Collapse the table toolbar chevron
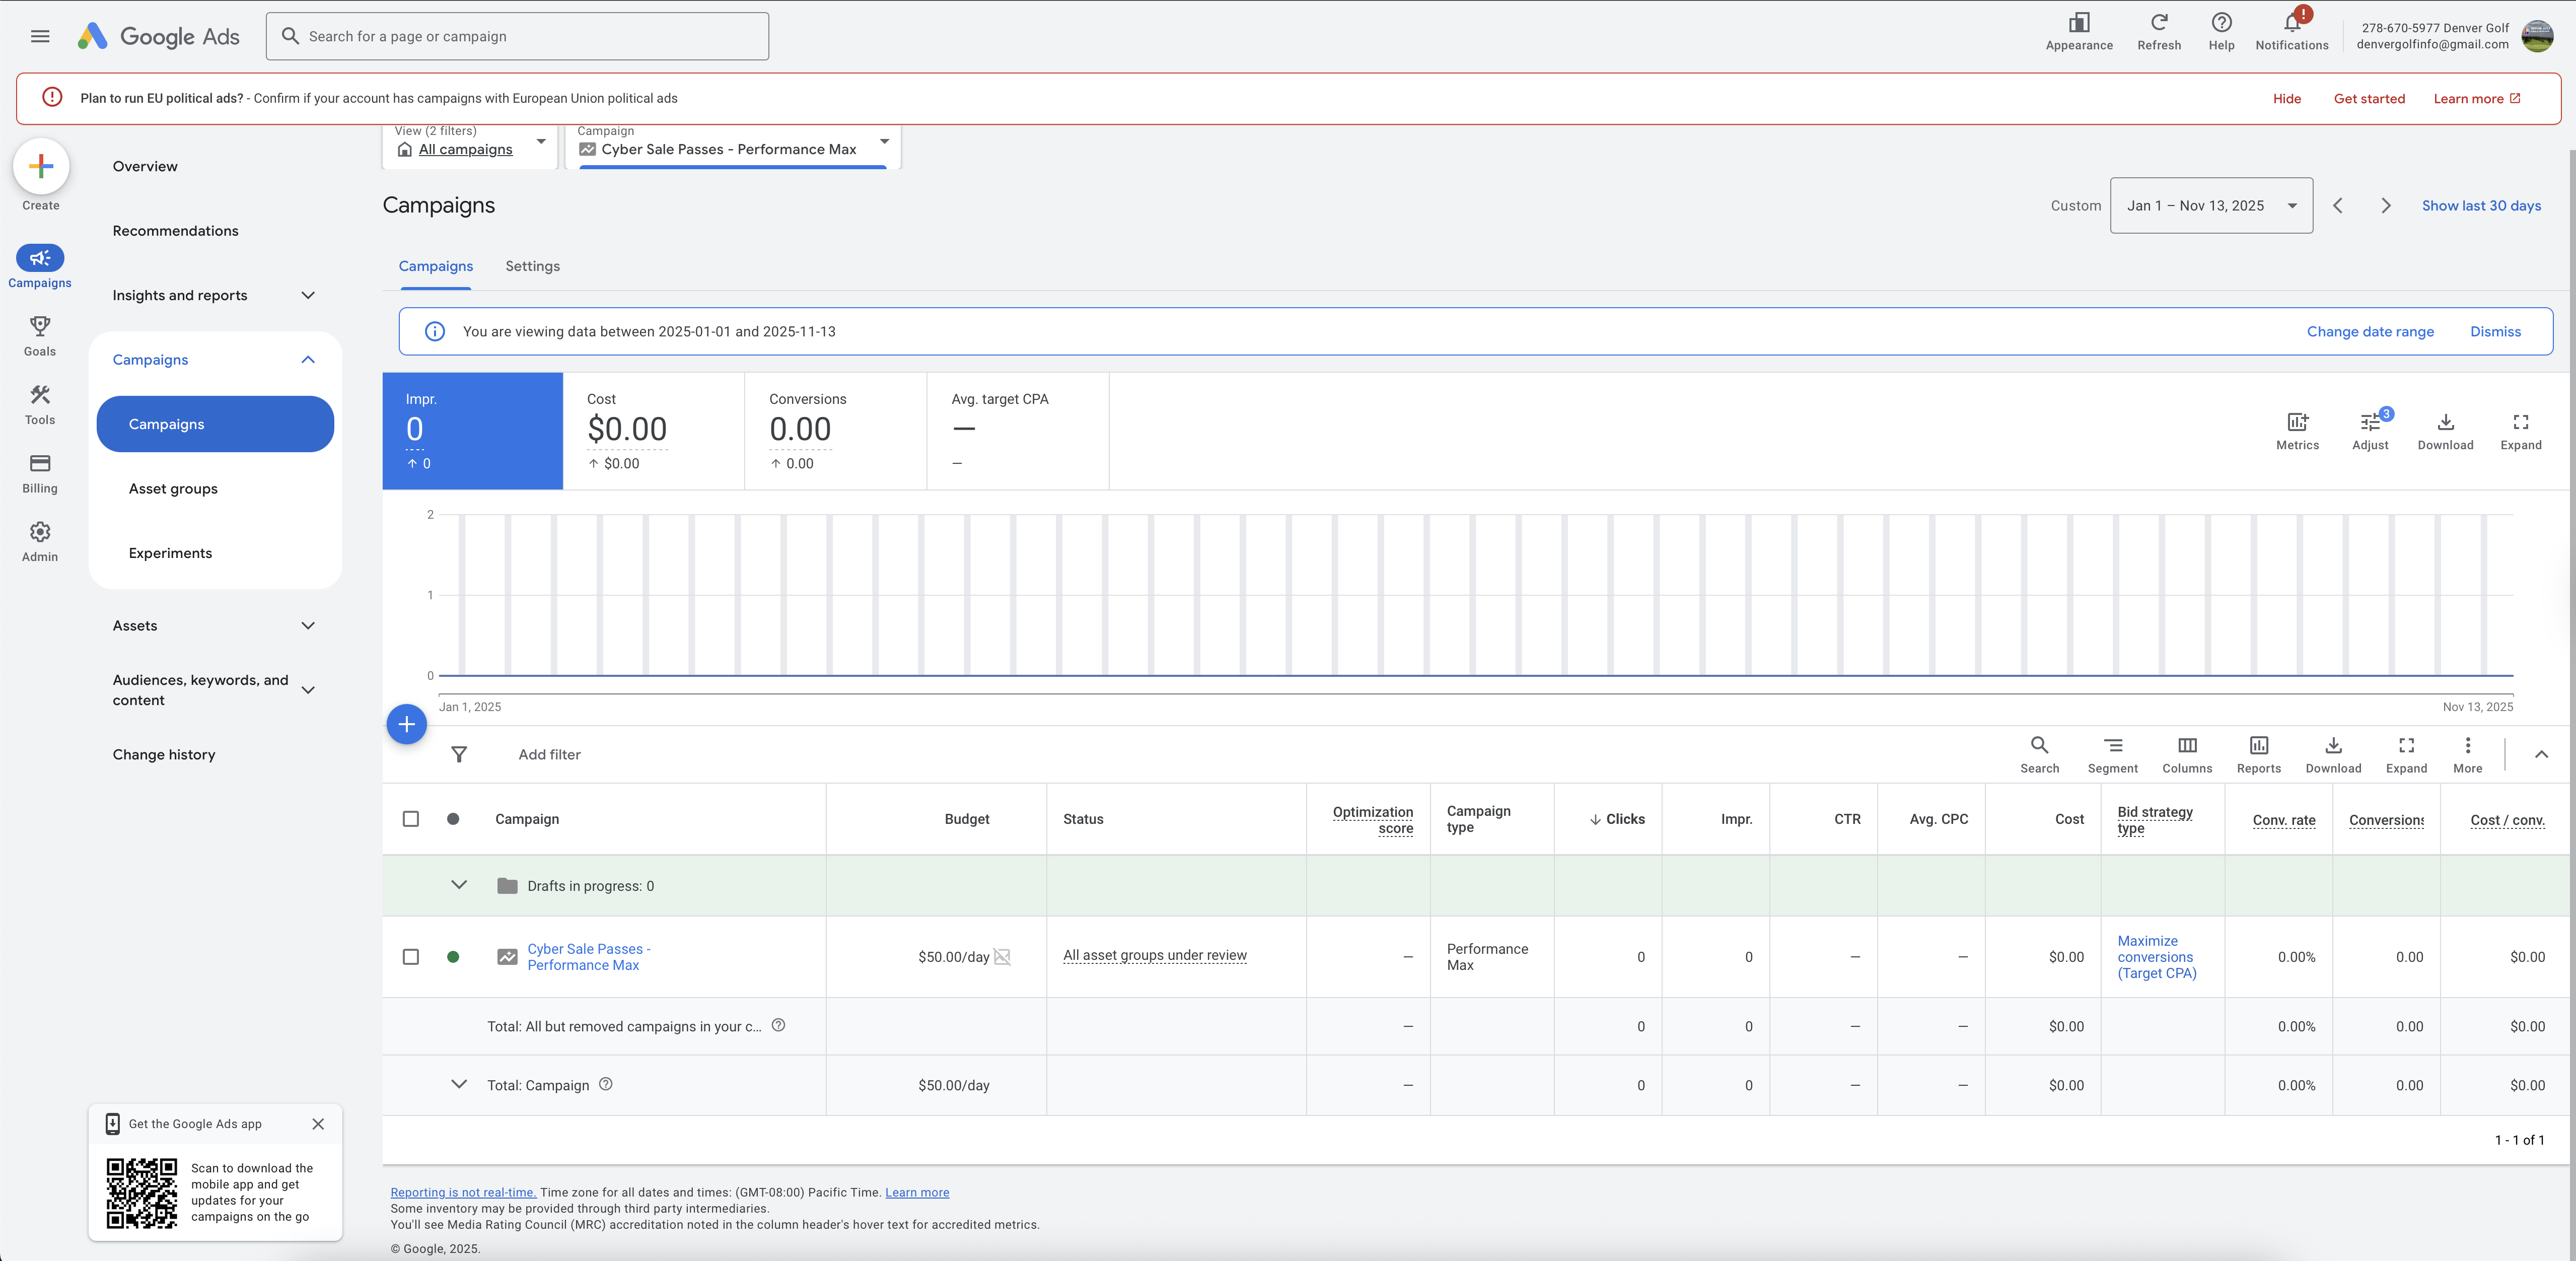 [x=2541, y=754]
